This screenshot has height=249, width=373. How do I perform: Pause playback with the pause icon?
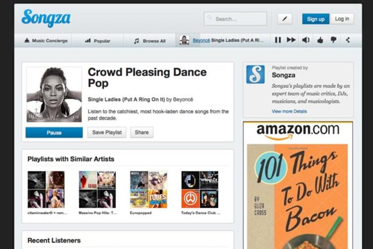coord(278,40)
